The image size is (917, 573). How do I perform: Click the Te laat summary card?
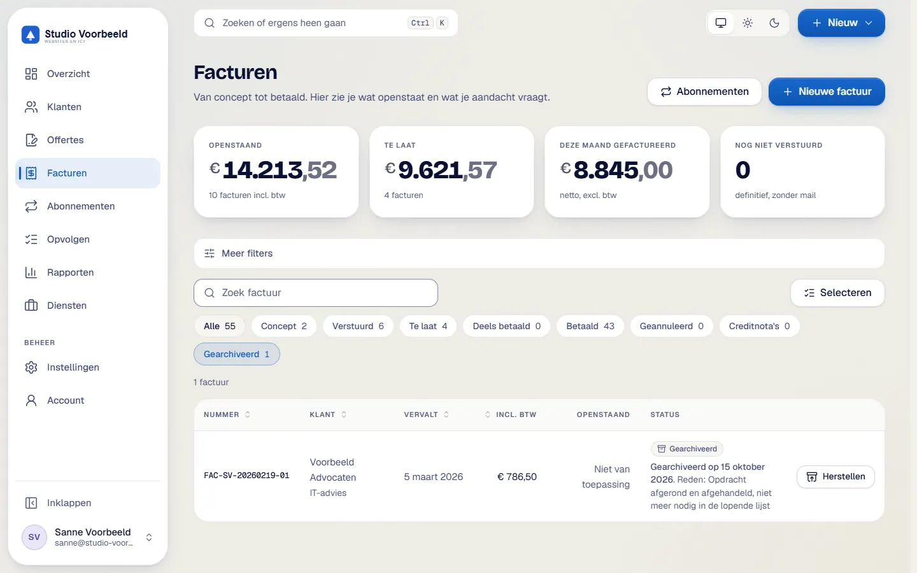click(451, 172)
